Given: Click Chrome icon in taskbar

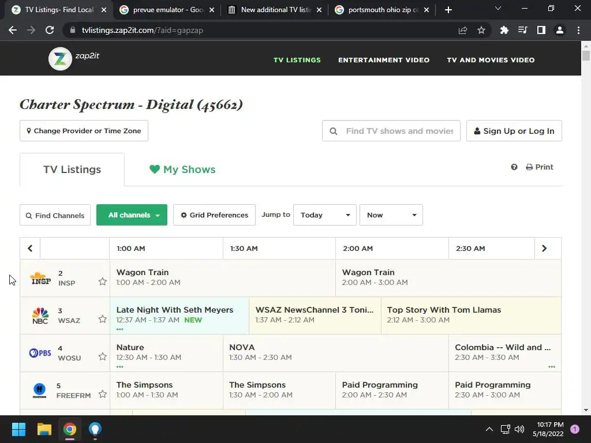Looking at the screenshot, I should pyautogui.click(x=70, y=429).
